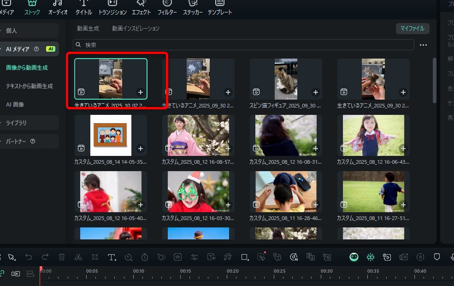The height and width of the screenshot is (286, 454).
Task: Click the 検索 search field
Action: pyautogui.click(x=244, y=45)
